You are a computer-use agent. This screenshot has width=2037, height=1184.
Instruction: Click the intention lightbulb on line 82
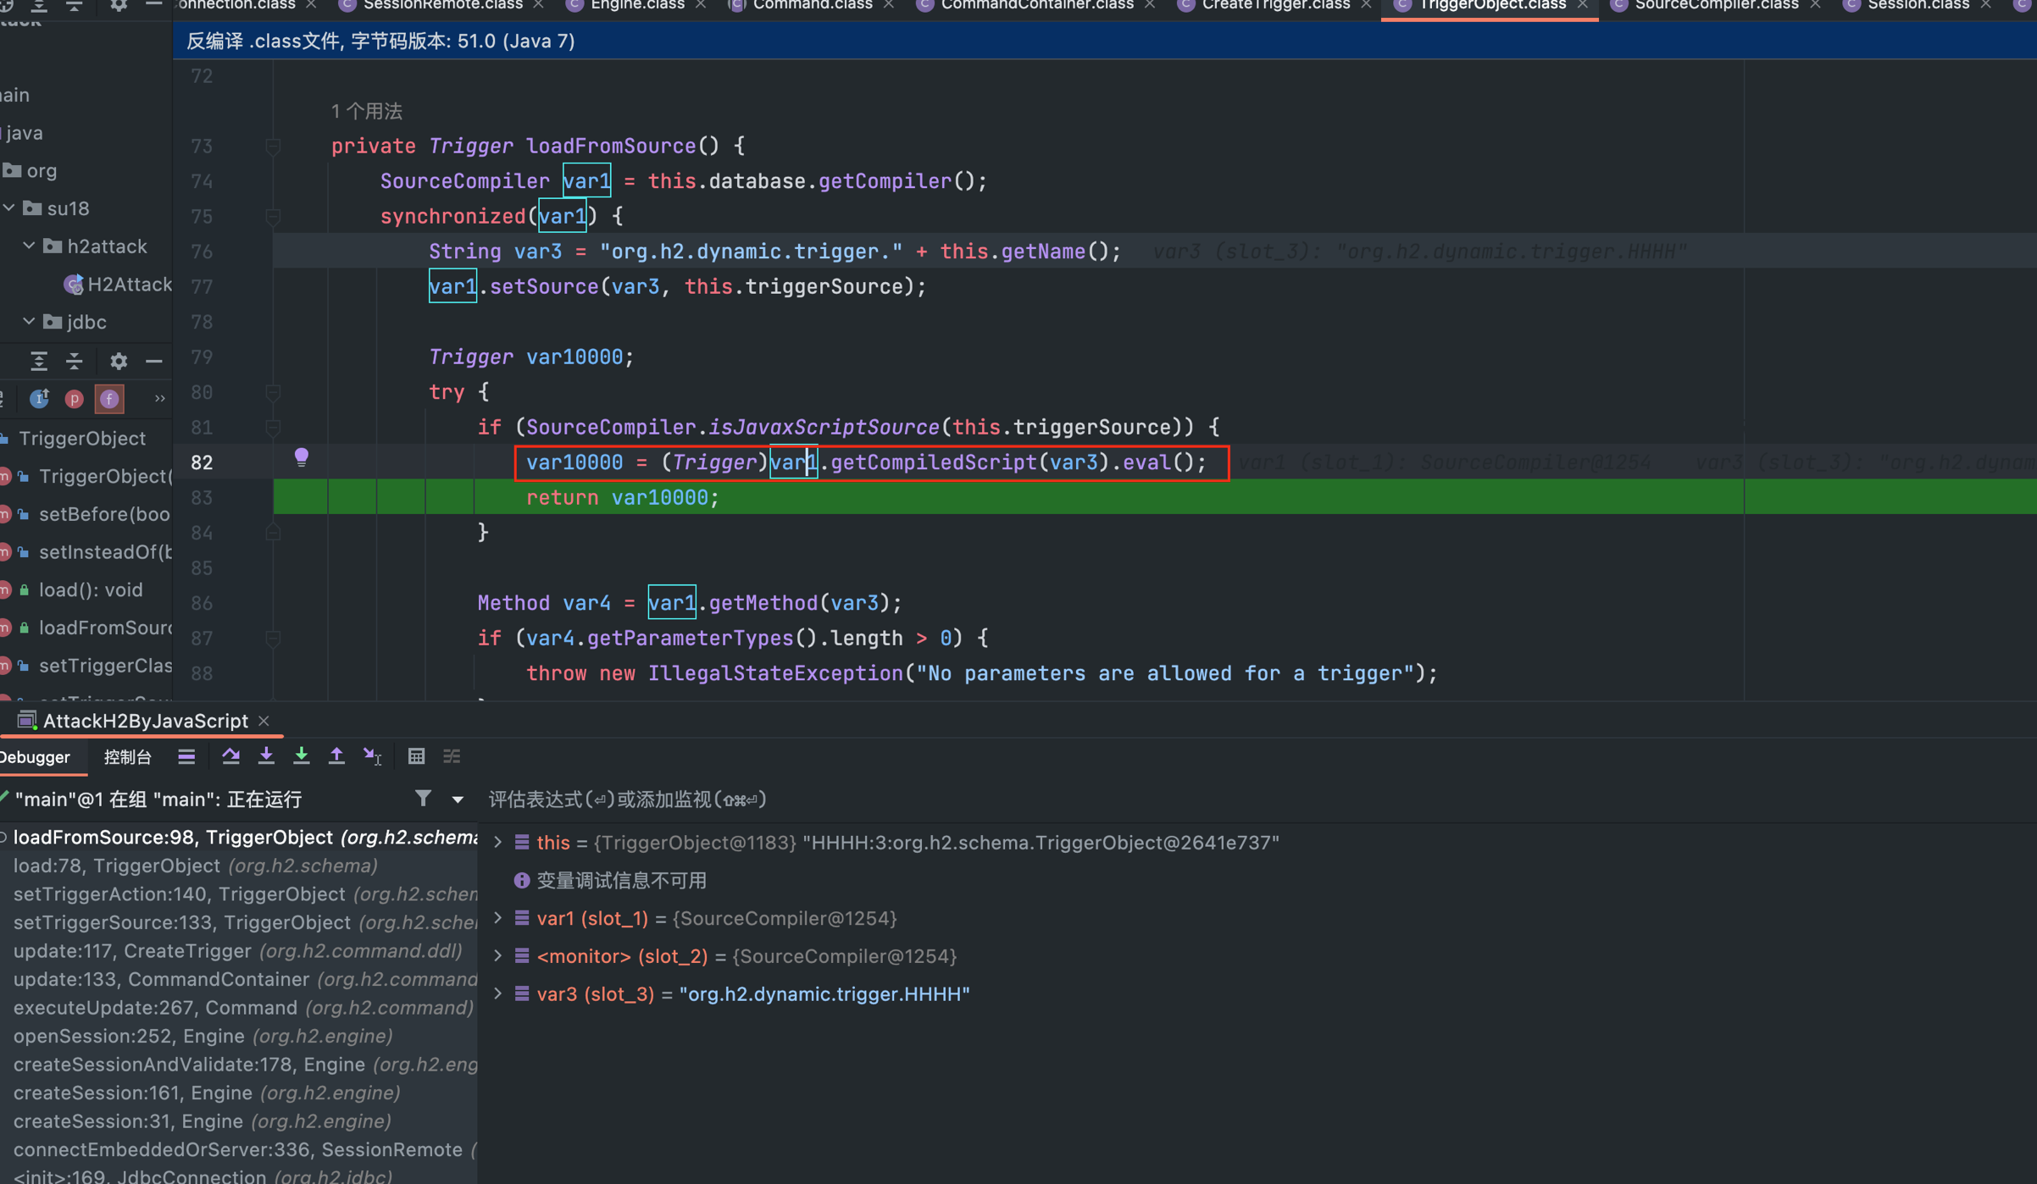click(x=301, y=458)
